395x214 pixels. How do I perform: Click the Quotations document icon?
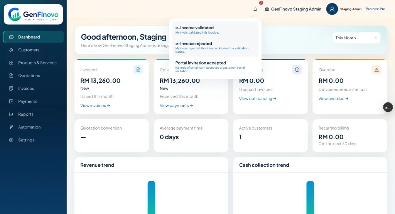(x=11, y=76)
